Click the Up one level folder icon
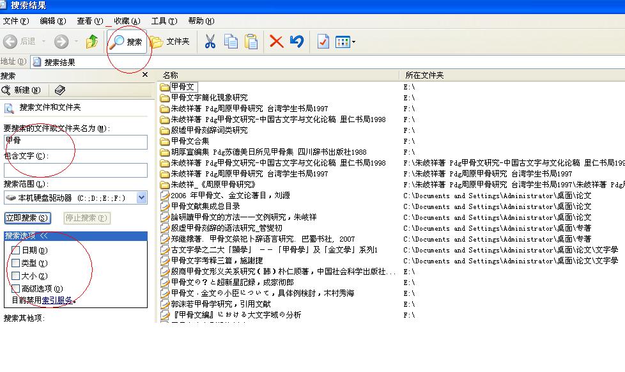Image resolution: width=625 pixels, height=372 pixels. coord(93,42)
